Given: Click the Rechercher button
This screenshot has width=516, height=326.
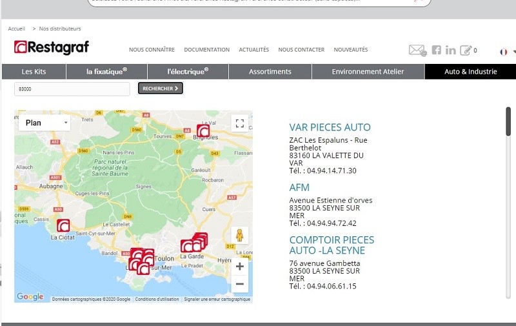Looking at the screenshot, I should (160, 88).
